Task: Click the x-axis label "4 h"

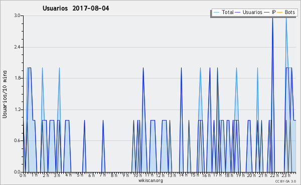Action: 68,175
